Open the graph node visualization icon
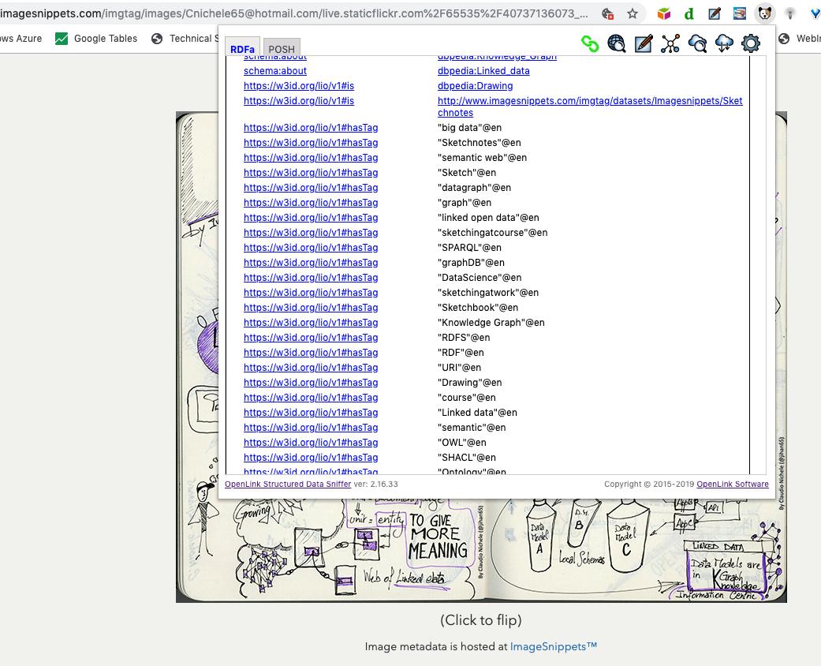Image resolution: width=821 pixels, height=666 pixels. (x=670, y=43)
